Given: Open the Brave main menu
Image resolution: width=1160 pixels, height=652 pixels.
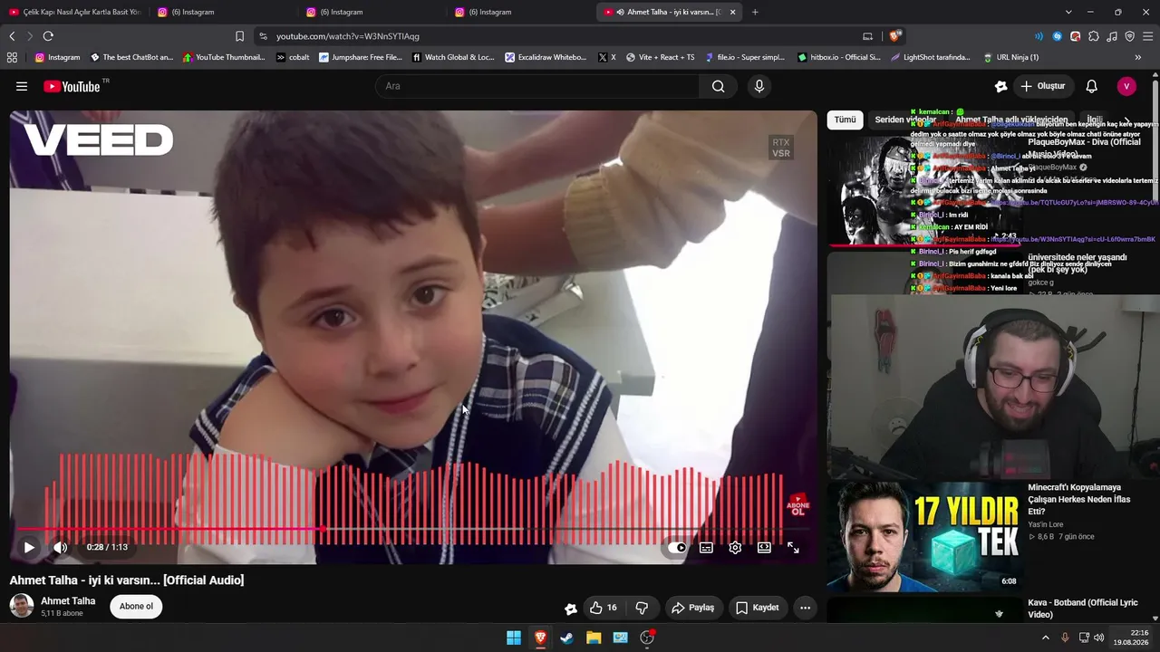Looking at the screenshot, I should click(1148, 36).
